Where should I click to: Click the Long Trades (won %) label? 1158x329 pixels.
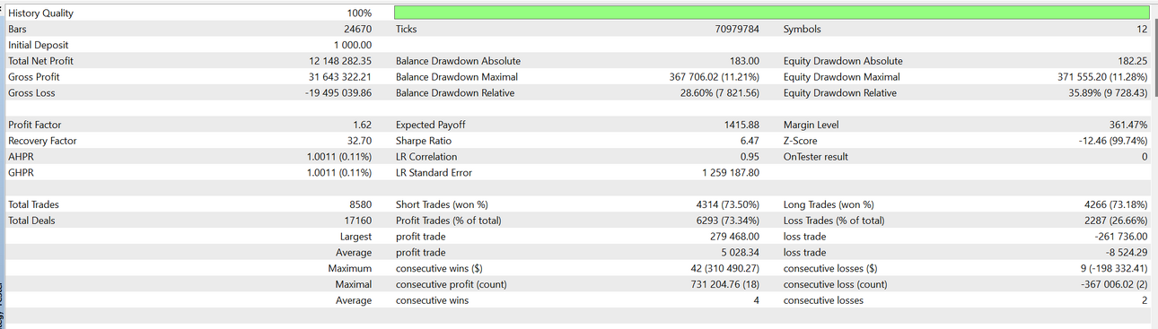click(x=829, y=204)
